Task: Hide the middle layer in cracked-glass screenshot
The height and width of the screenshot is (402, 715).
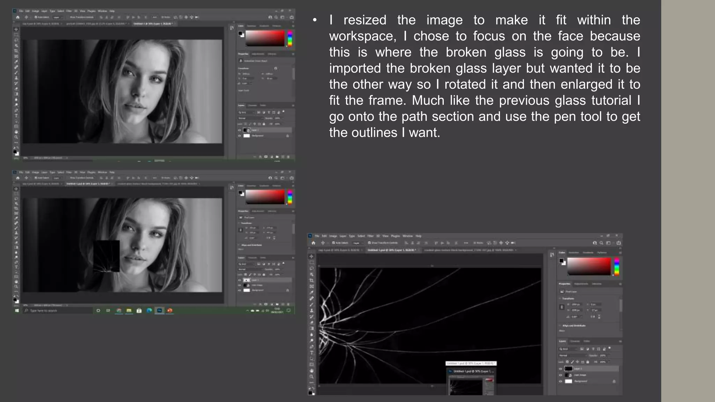Action: 561,375
